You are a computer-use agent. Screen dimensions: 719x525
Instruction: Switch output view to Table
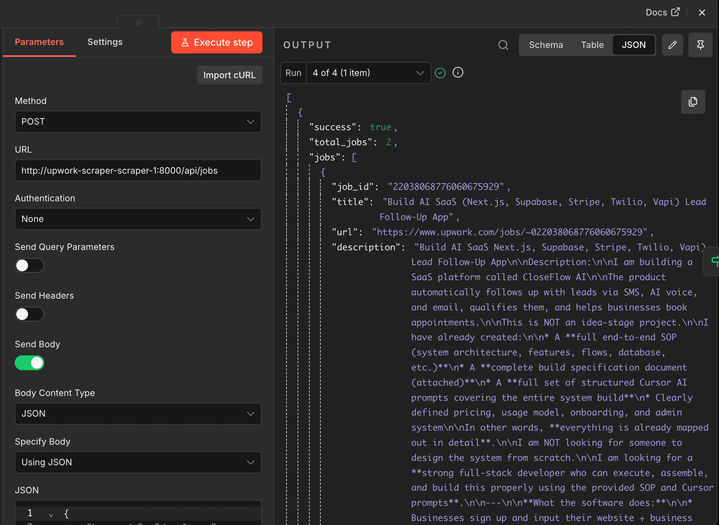click(592, 45)
